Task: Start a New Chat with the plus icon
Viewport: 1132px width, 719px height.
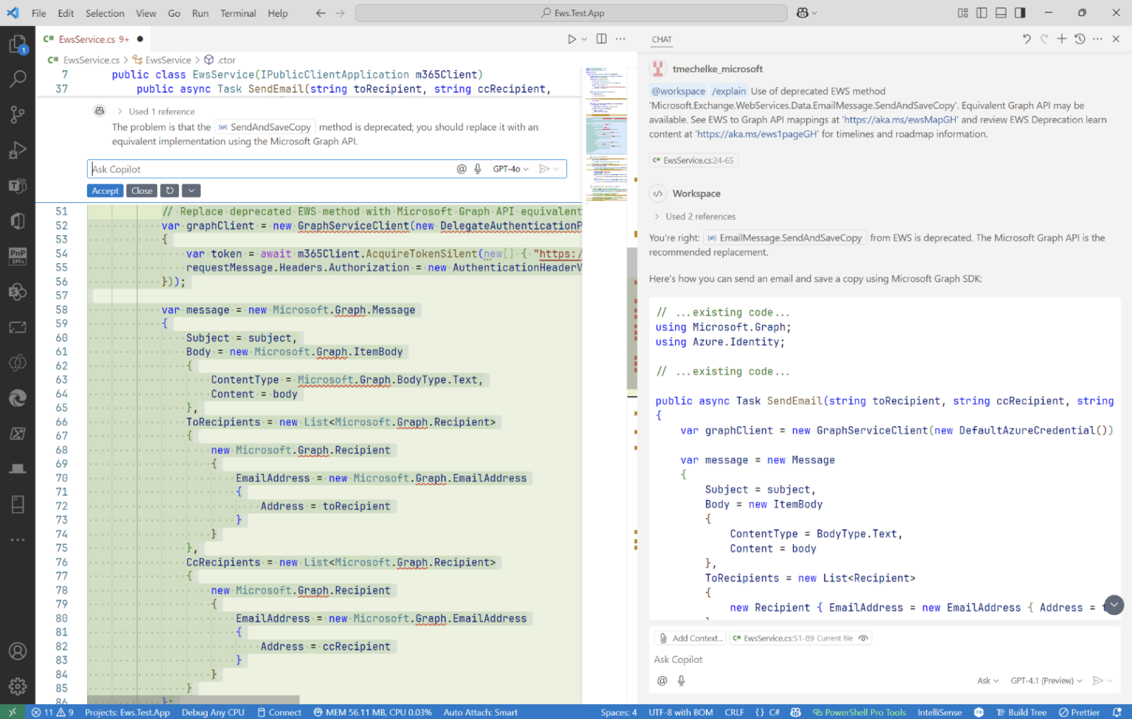Action: point(1061,39)
